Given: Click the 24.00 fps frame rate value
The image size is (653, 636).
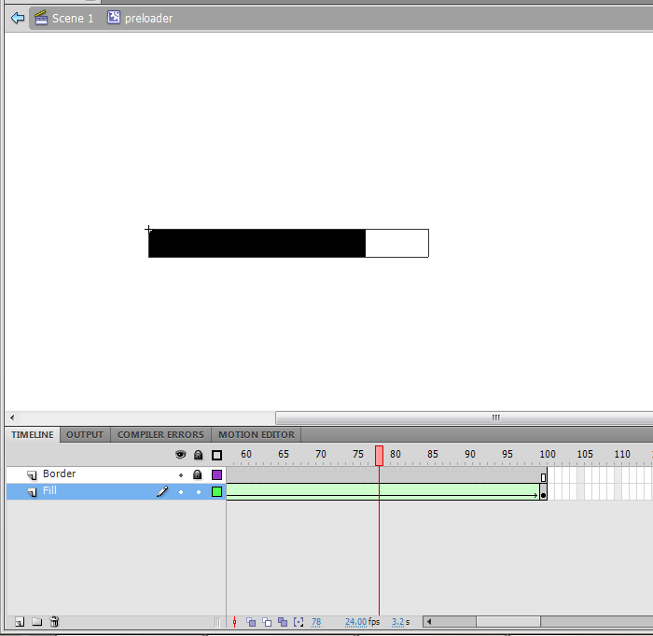Looking at the screenshot, I should (355, 622).
